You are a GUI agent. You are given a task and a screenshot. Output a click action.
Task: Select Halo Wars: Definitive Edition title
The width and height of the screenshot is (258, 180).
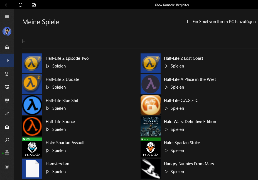point(190,122)
